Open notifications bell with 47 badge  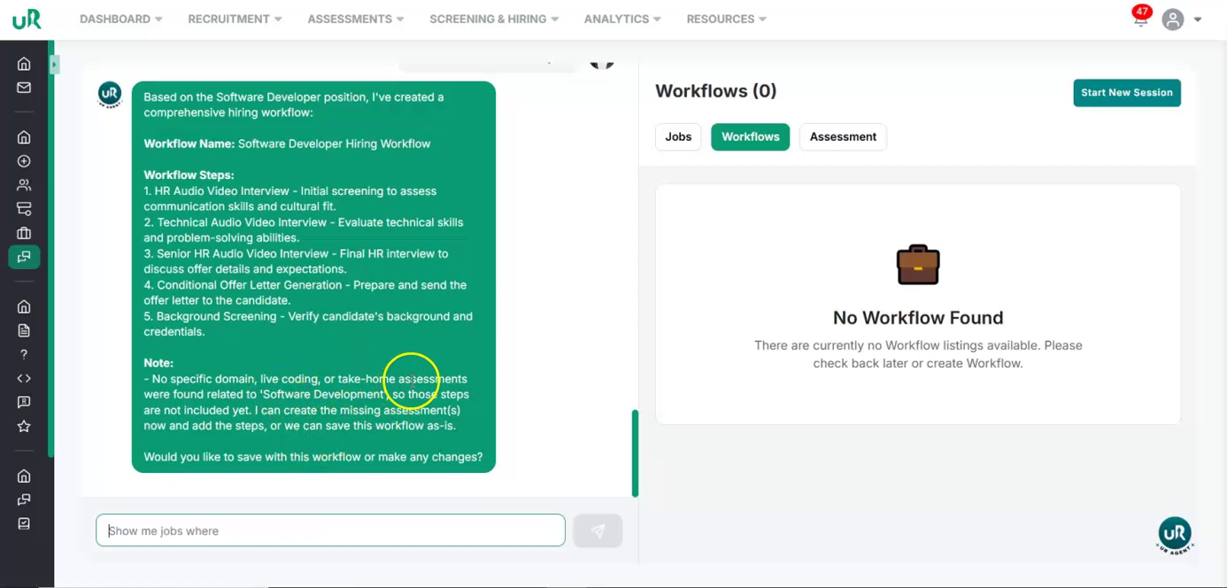pyautogui.click(x=1140, y=19)
